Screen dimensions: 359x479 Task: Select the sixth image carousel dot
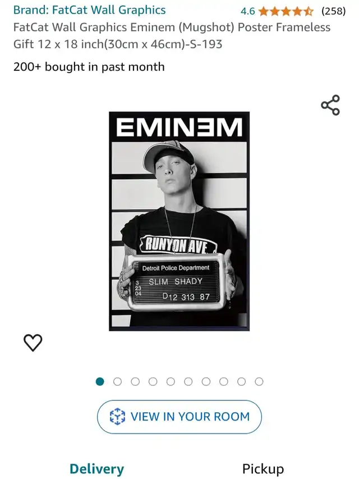(188, 381)
